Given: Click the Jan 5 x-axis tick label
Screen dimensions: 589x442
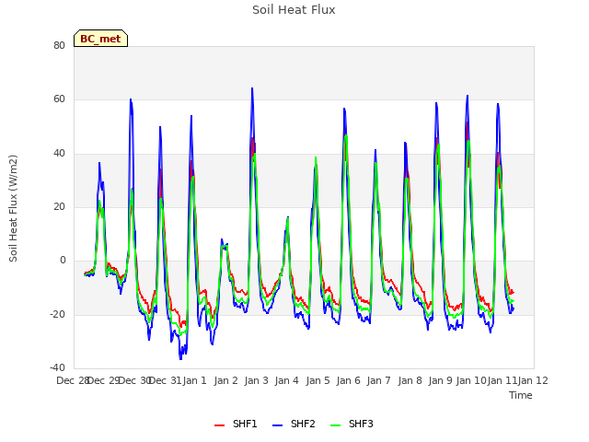Looking at the screenshot, I should tap(318, 380).
